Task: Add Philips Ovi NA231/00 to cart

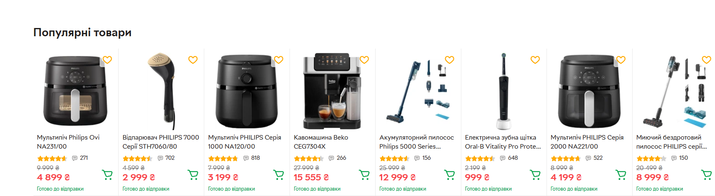Action: point(107,175)
